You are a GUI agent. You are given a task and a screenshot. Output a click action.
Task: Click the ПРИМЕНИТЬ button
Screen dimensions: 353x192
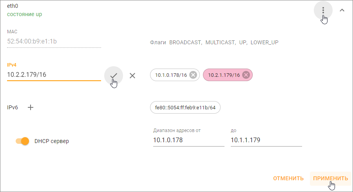[331, 179]
